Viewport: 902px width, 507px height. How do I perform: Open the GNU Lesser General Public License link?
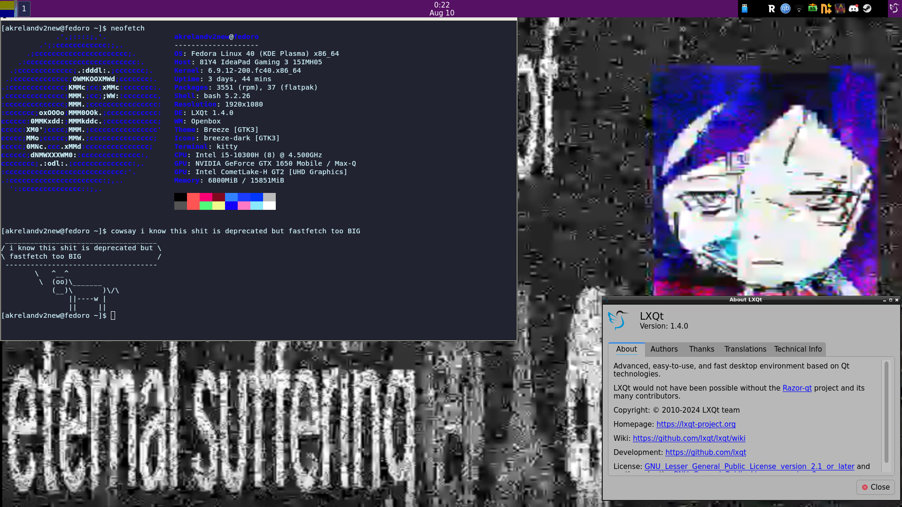pyautogui.click(x=749, y=467)
